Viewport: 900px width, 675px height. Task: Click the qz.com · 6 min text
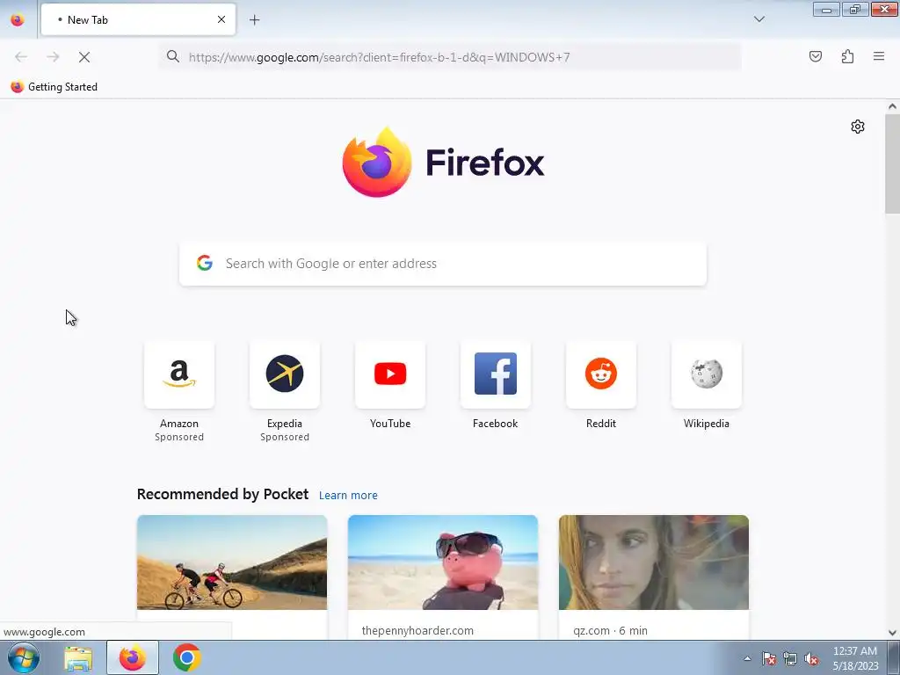(610, 630)
